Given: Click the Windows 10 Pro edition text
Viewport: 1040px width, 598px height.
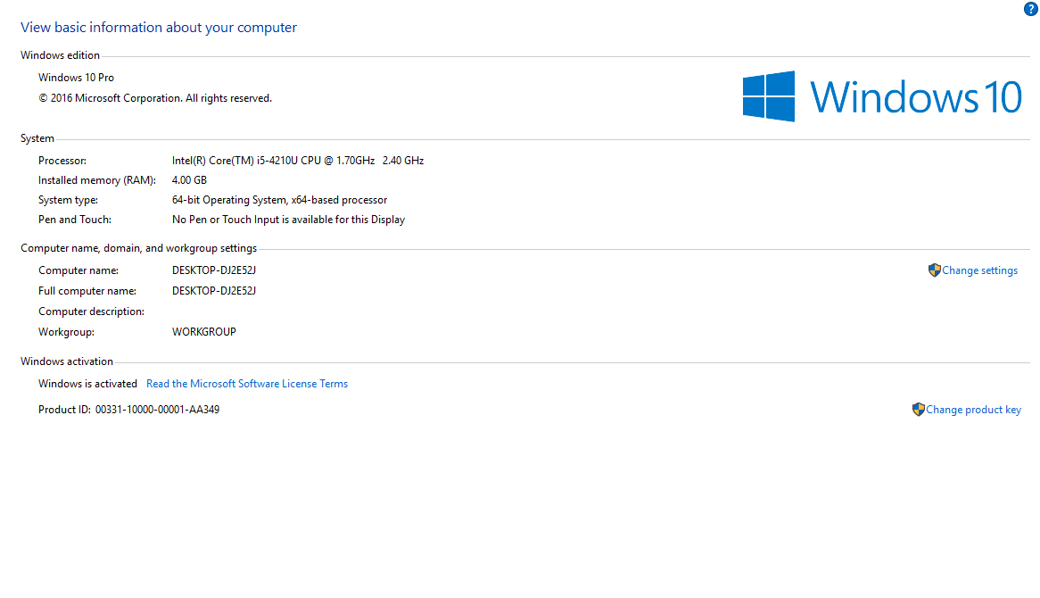Looking at the screenshot, I should (x=77, y=78).
